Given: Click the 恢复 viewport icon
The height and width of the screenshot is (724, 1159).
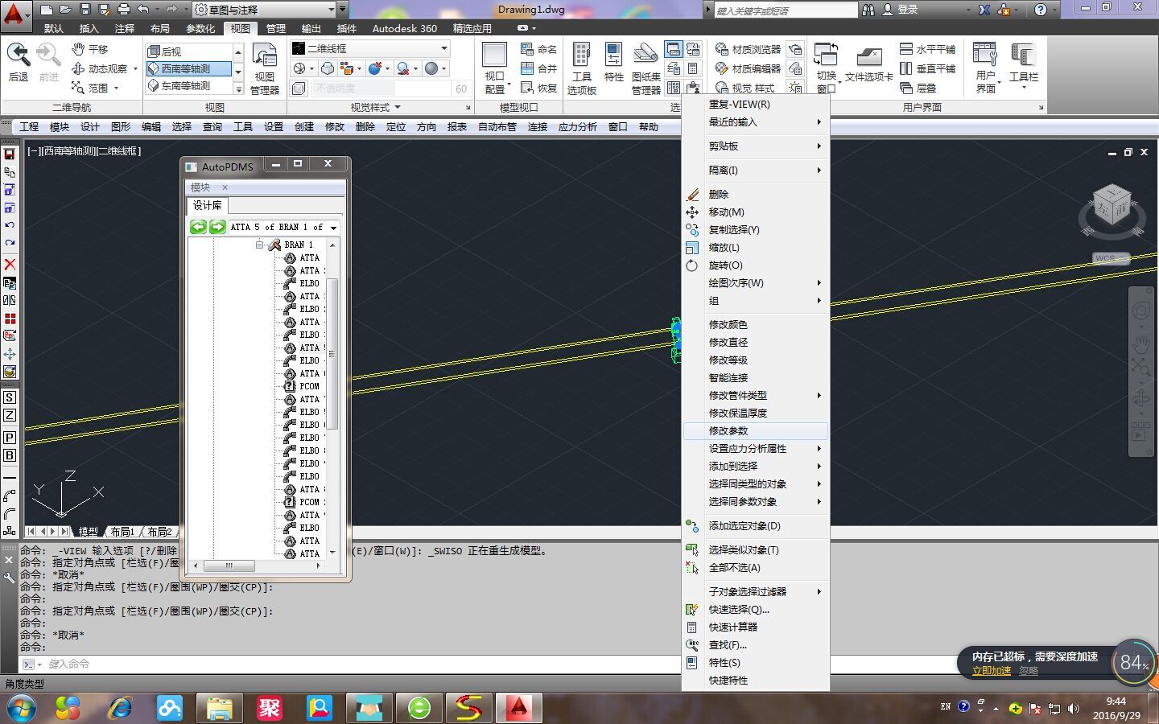Looking at the screenshot, I should coord(538,88).
